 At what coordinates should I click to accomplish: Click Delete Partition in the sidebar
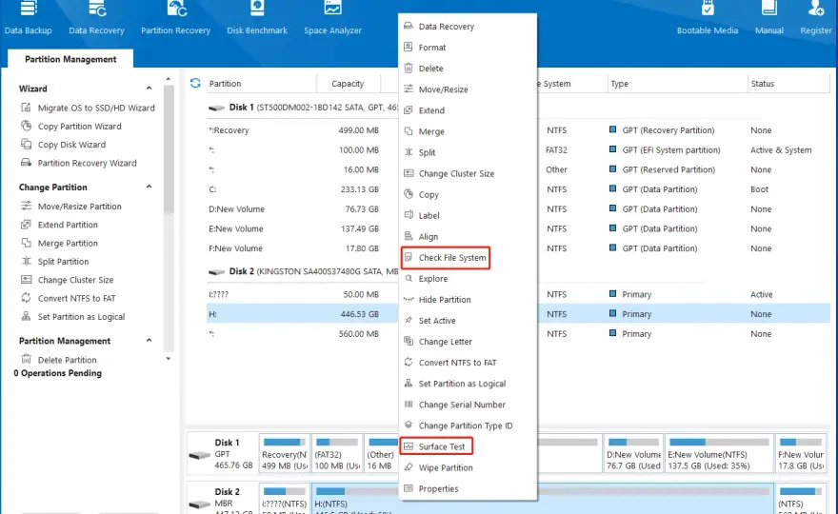(x=59, y=360)
